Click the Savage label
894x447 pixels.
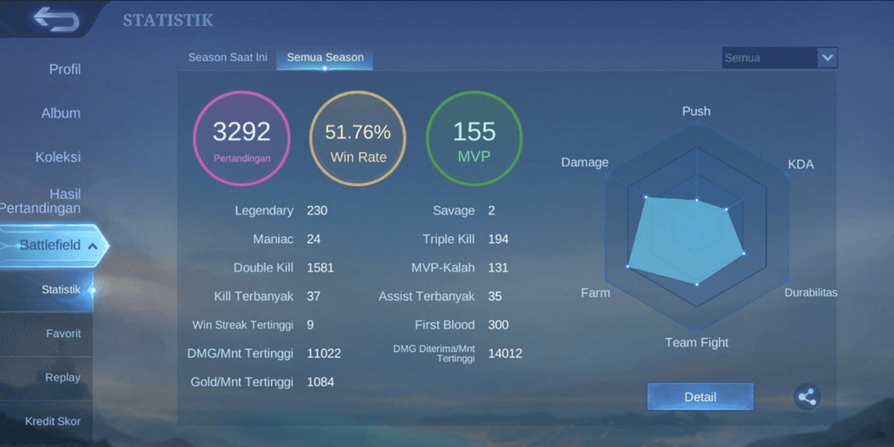click(453, 211)
